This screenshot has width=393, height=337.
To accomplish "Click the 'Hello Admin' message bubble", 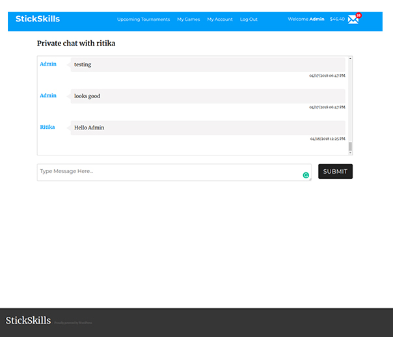I will coord(208,128).
